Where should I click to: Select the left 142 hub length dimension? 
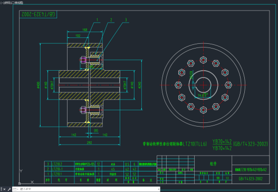click(74, 135)
